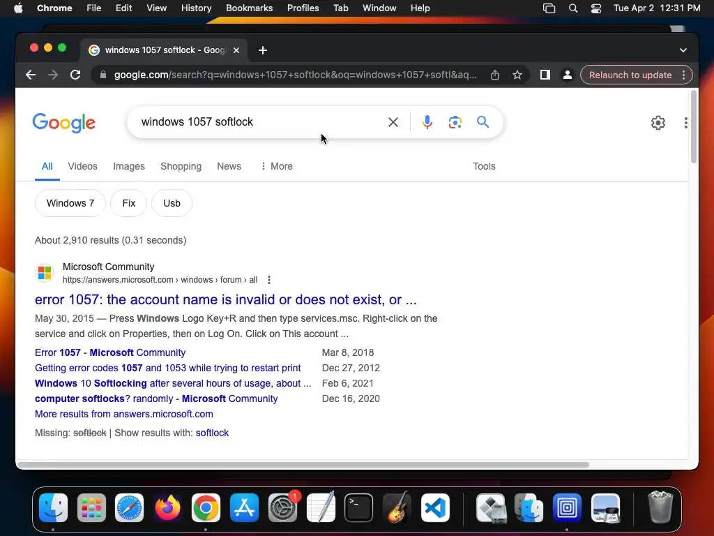Reload the page with the refresh icon

pyautogui.click(x=75, y=75)
